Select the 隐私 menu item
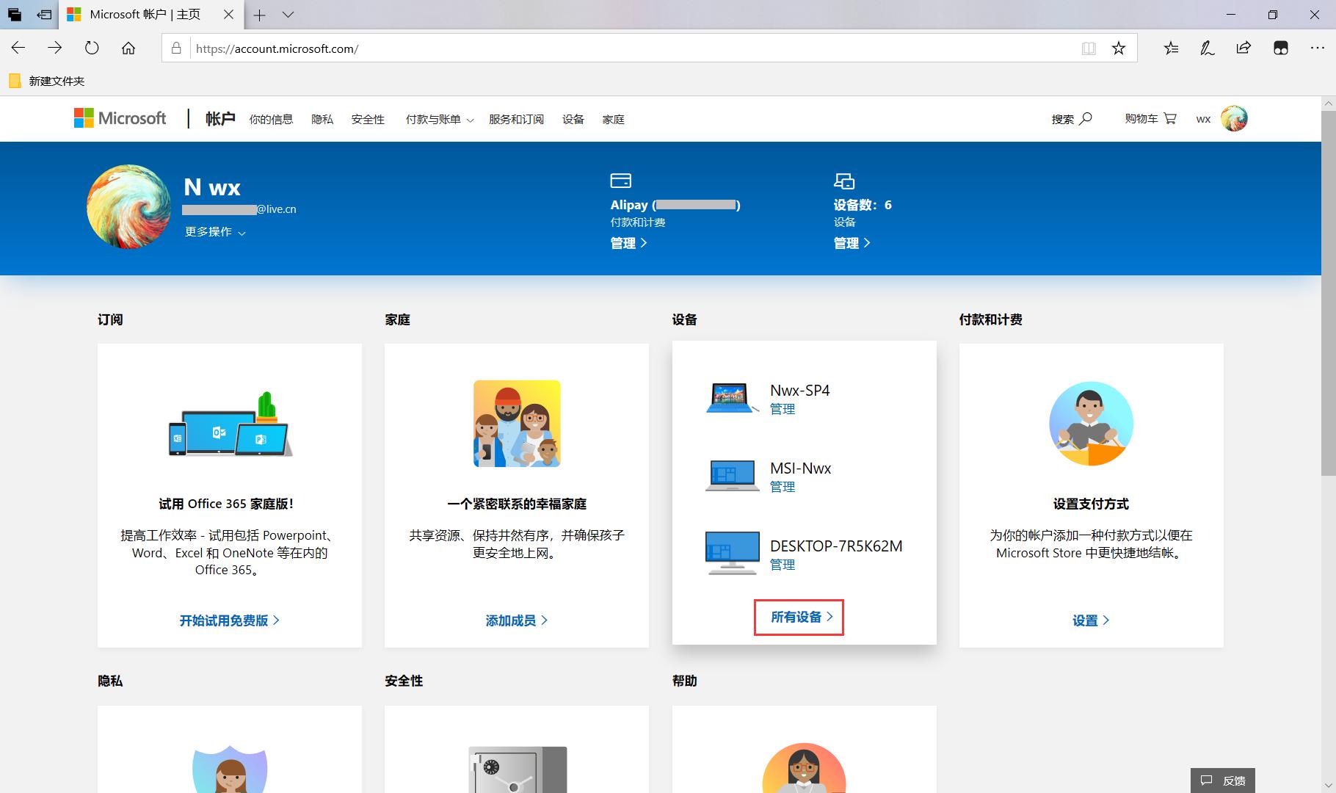This screenshot has height=793, width=1336. click(322, 119)
